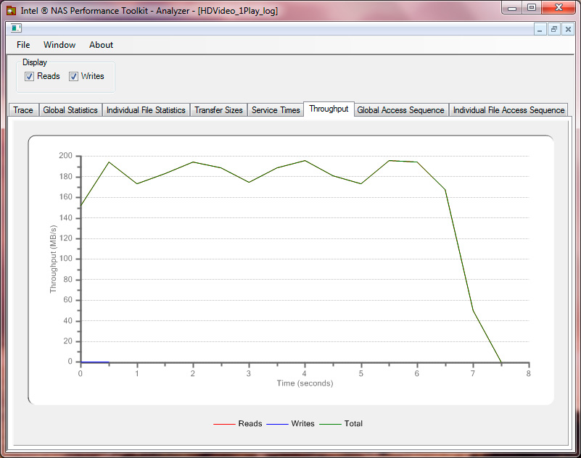View the Individual File Access Sequence tab

click(x=508, y=110)
